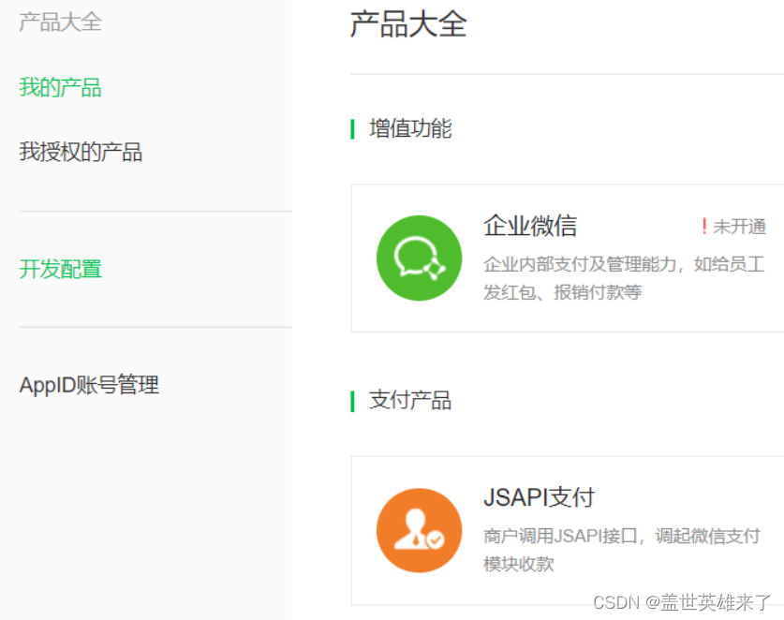
Task: Go to AppID账号管理
Action: (x=89, y=385)
